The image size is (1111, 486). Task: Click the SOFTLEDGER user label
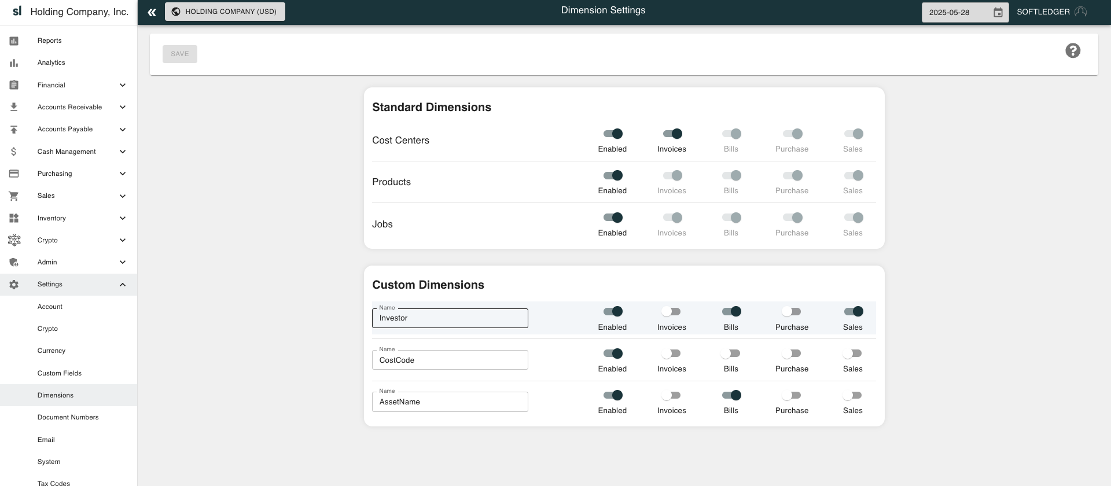point(1043,12)
